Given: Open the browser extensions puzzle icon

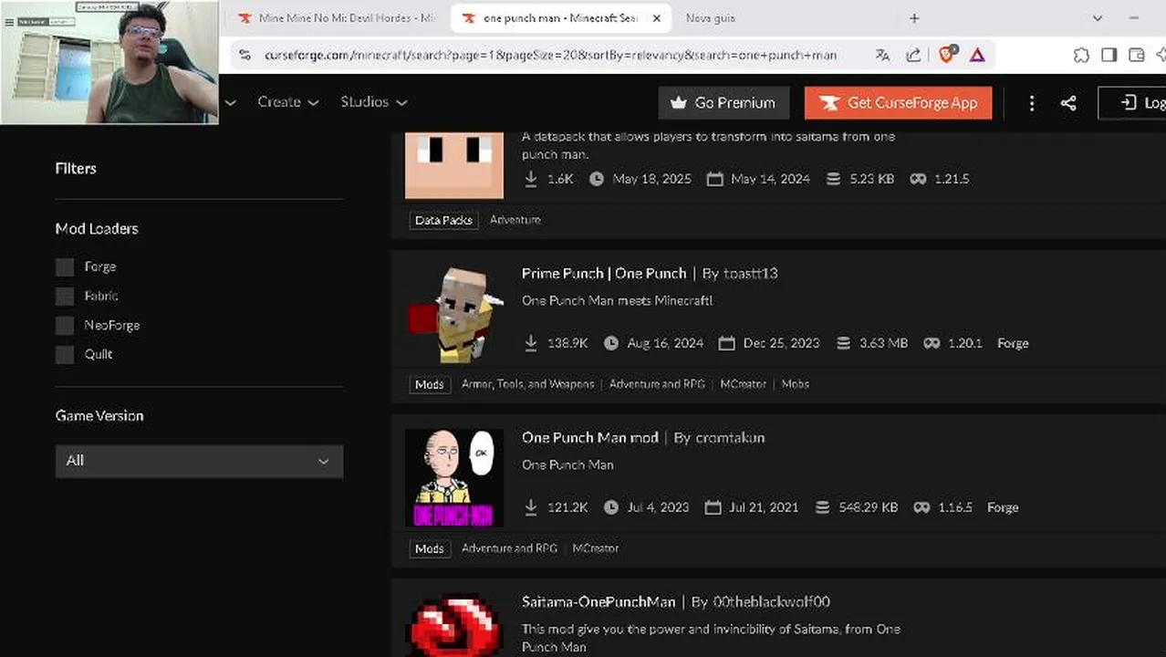Looking at the screenshot, I should (x=1081, y=55).
